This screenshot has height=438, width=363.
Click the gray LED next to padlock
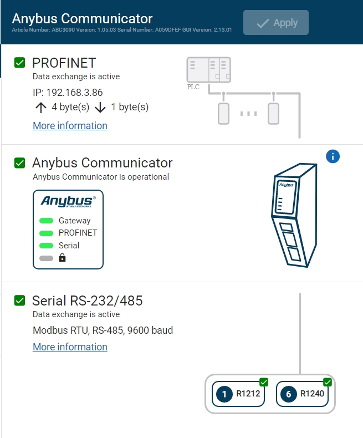pos(47,258)
